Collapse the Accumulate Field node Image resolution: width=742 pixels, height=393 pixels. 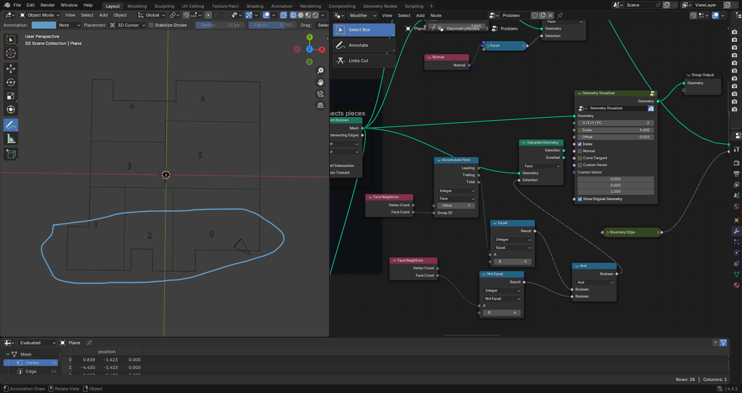pos(439,160)
